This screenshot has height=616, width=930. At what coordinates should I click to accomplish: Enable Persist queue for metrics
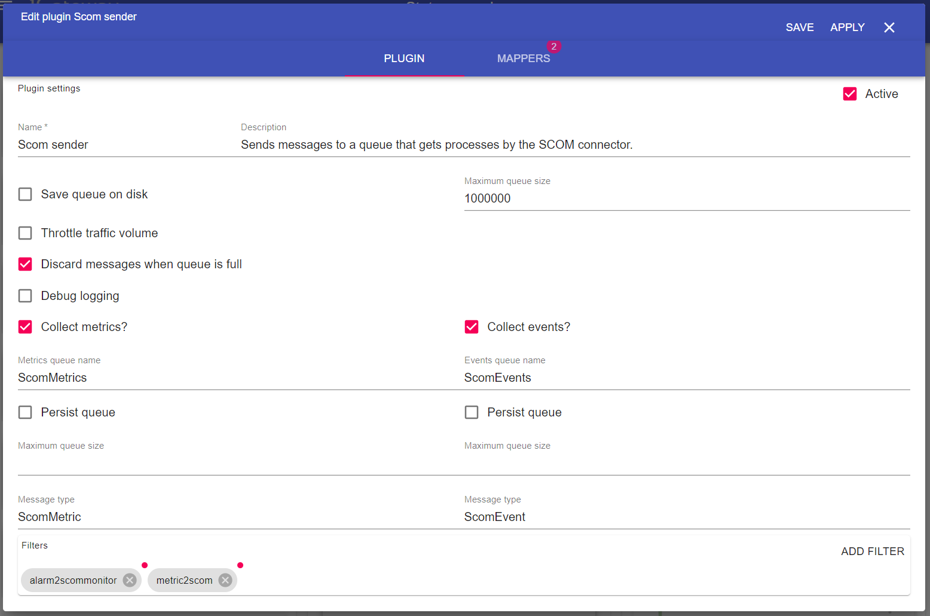click(25, 412)
